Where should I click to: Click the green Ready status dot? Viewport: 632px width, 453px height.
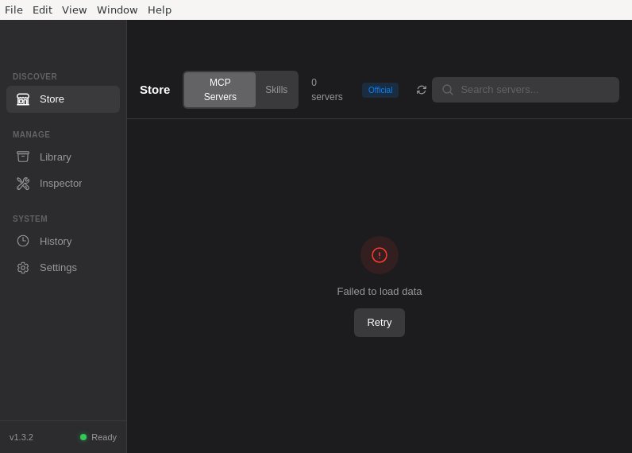[83, 437]
